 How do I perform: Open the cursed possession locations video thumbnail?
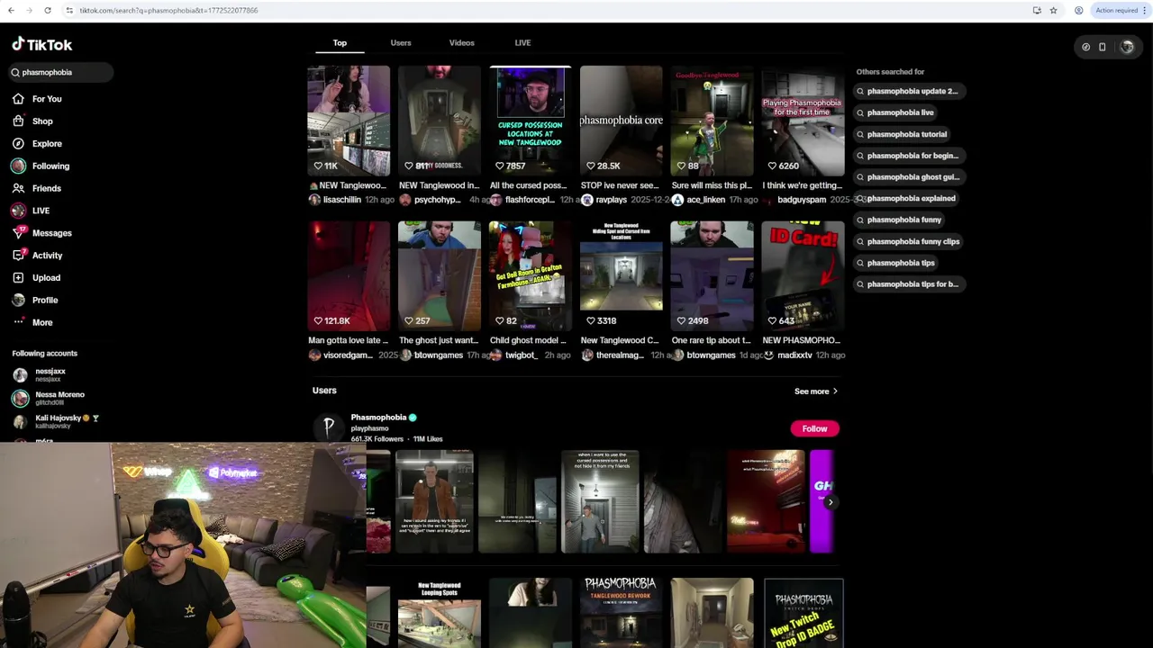point(531,121)
